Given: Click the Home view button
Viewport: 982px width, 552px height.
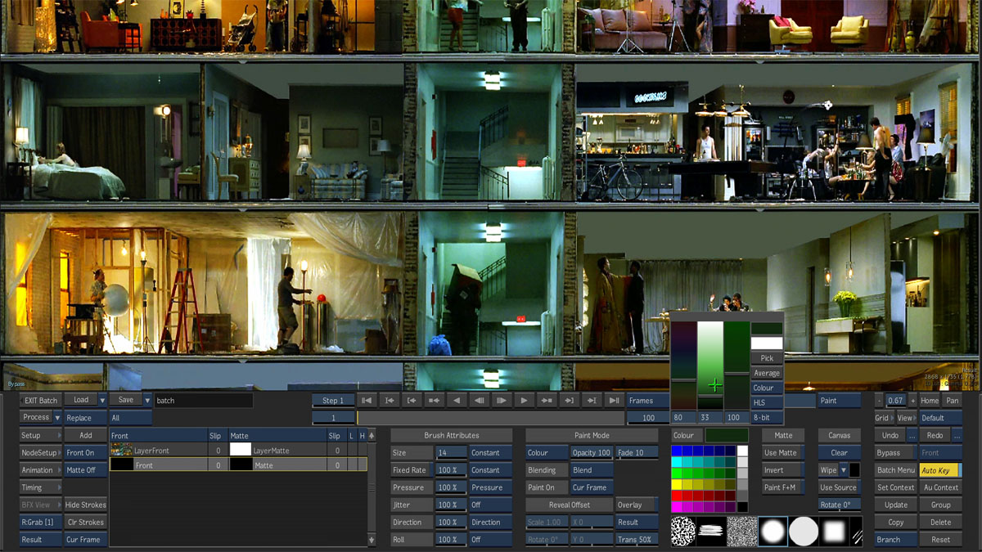Looking at the screenshot, I should 930,401.
